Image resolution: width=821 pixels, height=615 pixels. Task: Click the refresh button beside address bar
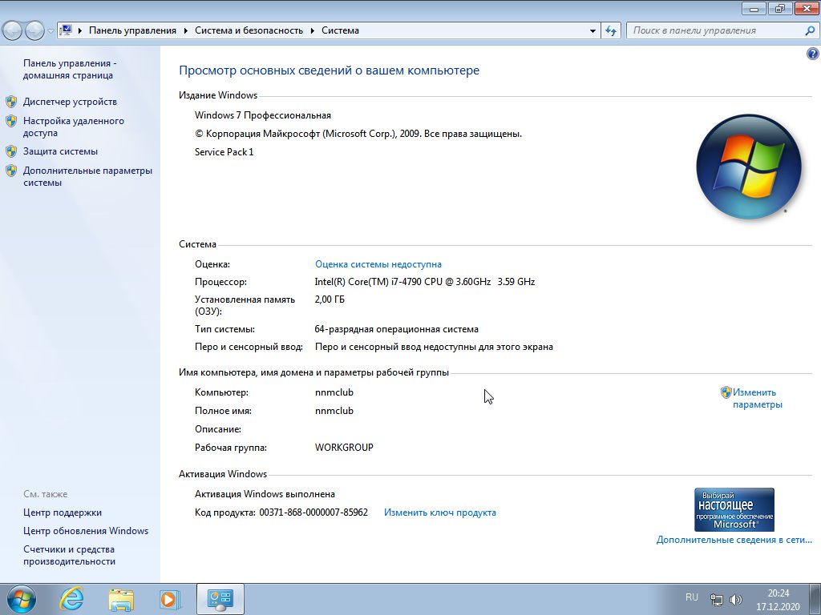point(612,30)
